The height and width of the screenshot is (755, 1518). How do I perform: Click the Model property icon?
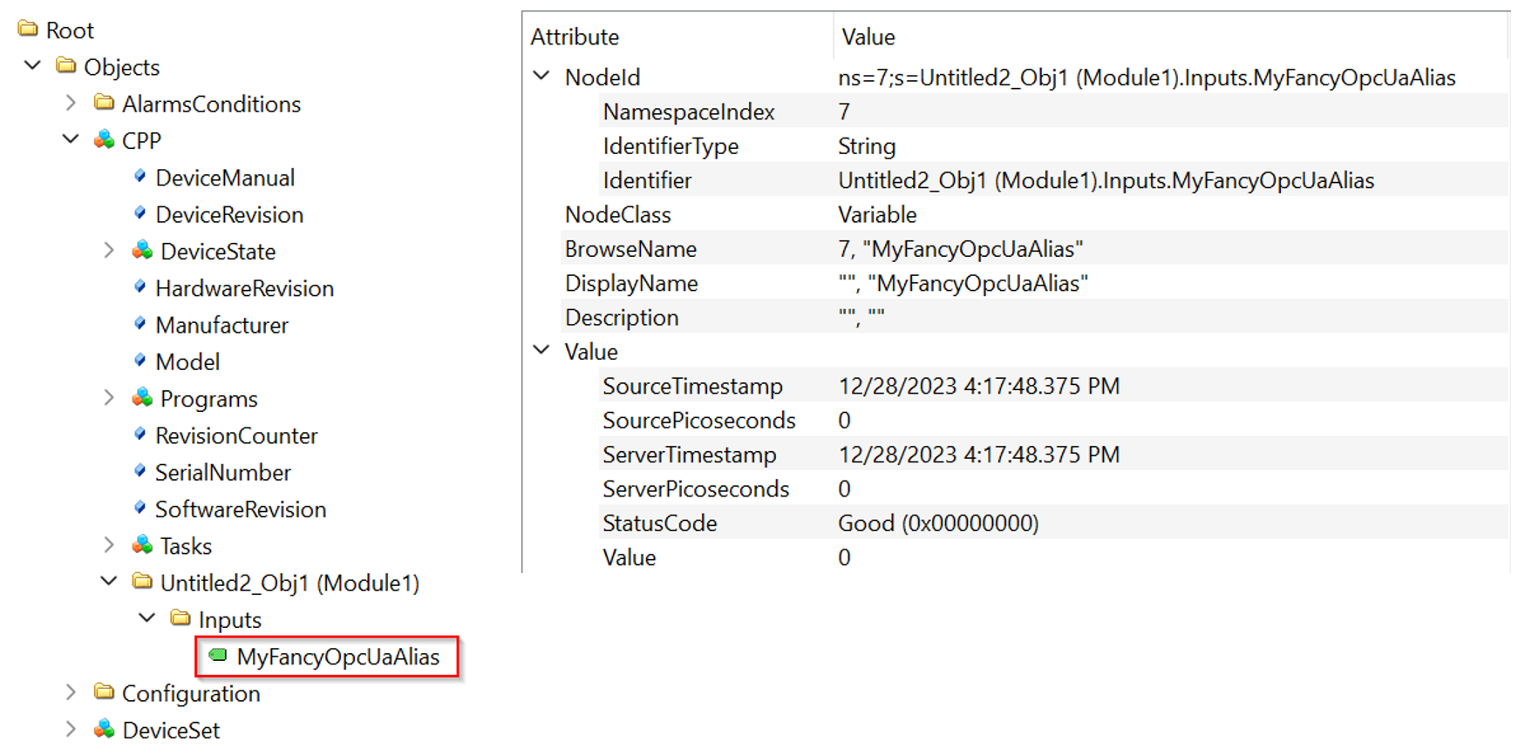(140, 360)
